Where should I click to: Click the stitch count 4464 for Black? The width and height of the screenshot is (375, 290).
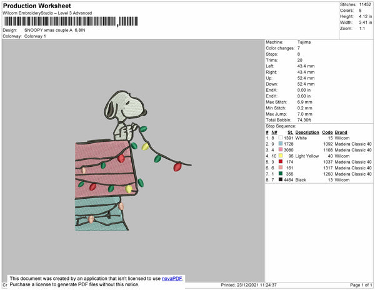pos(288,180)
